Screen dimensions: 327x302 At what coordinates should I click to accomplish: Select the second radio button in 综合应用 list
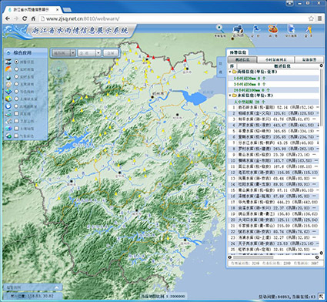click(17, 69)
